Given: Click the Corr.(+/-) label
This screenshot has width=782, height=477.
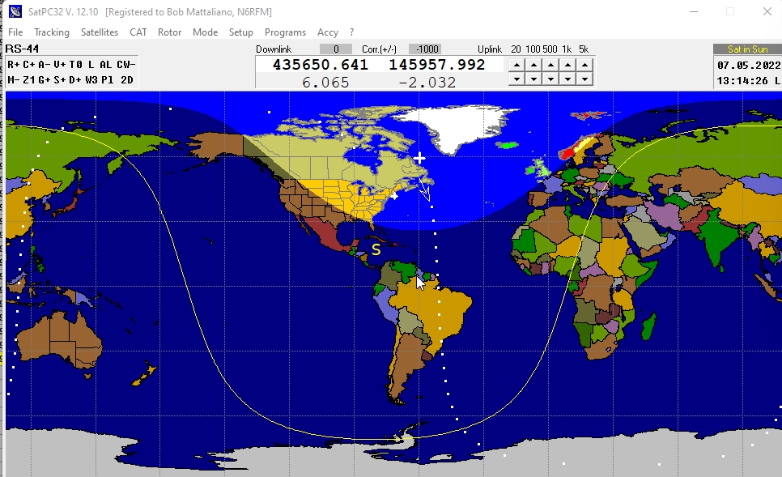Looking at the screenshot, I should point(379,49).
